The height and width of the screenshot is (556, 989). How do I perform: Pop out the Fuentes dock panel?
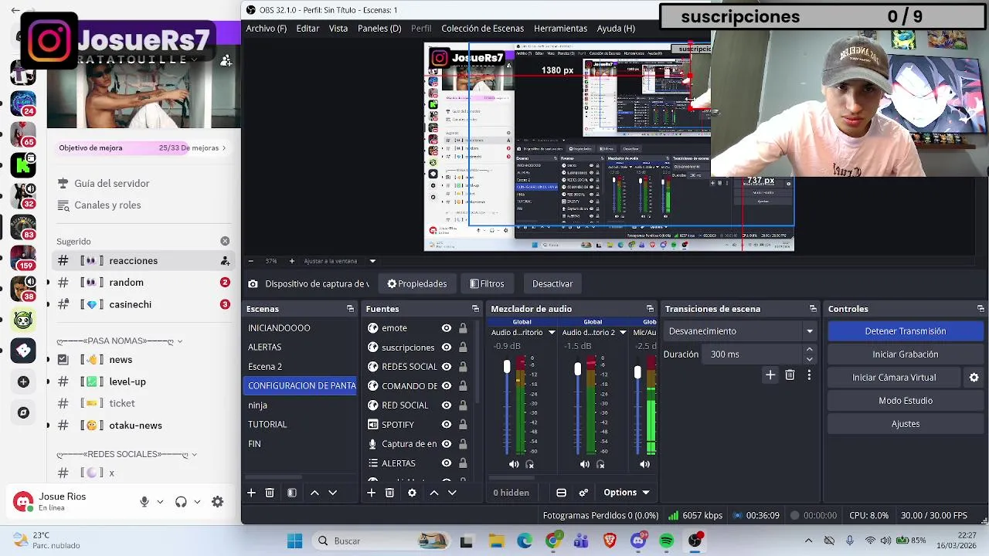(475, 309)
